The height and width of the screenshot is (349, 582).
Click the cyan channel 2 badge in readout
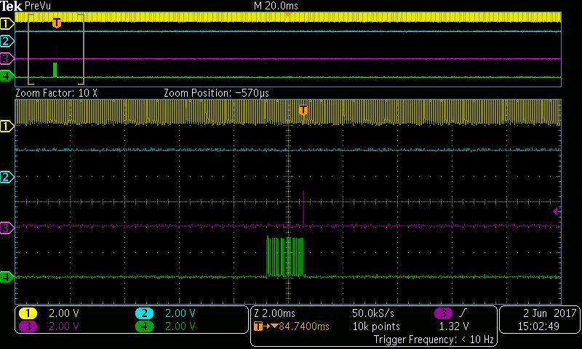(x=144, y=313)
